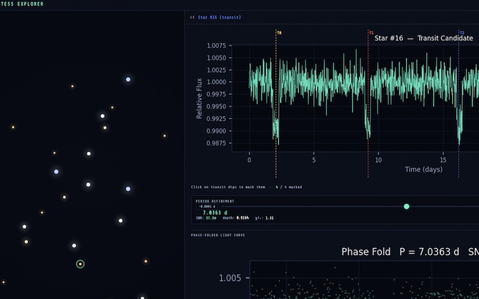
Task: Click the PHASE-FOLDED LIGHT CURVE heading
Action: pyautogui.click(x=218, y=235)
